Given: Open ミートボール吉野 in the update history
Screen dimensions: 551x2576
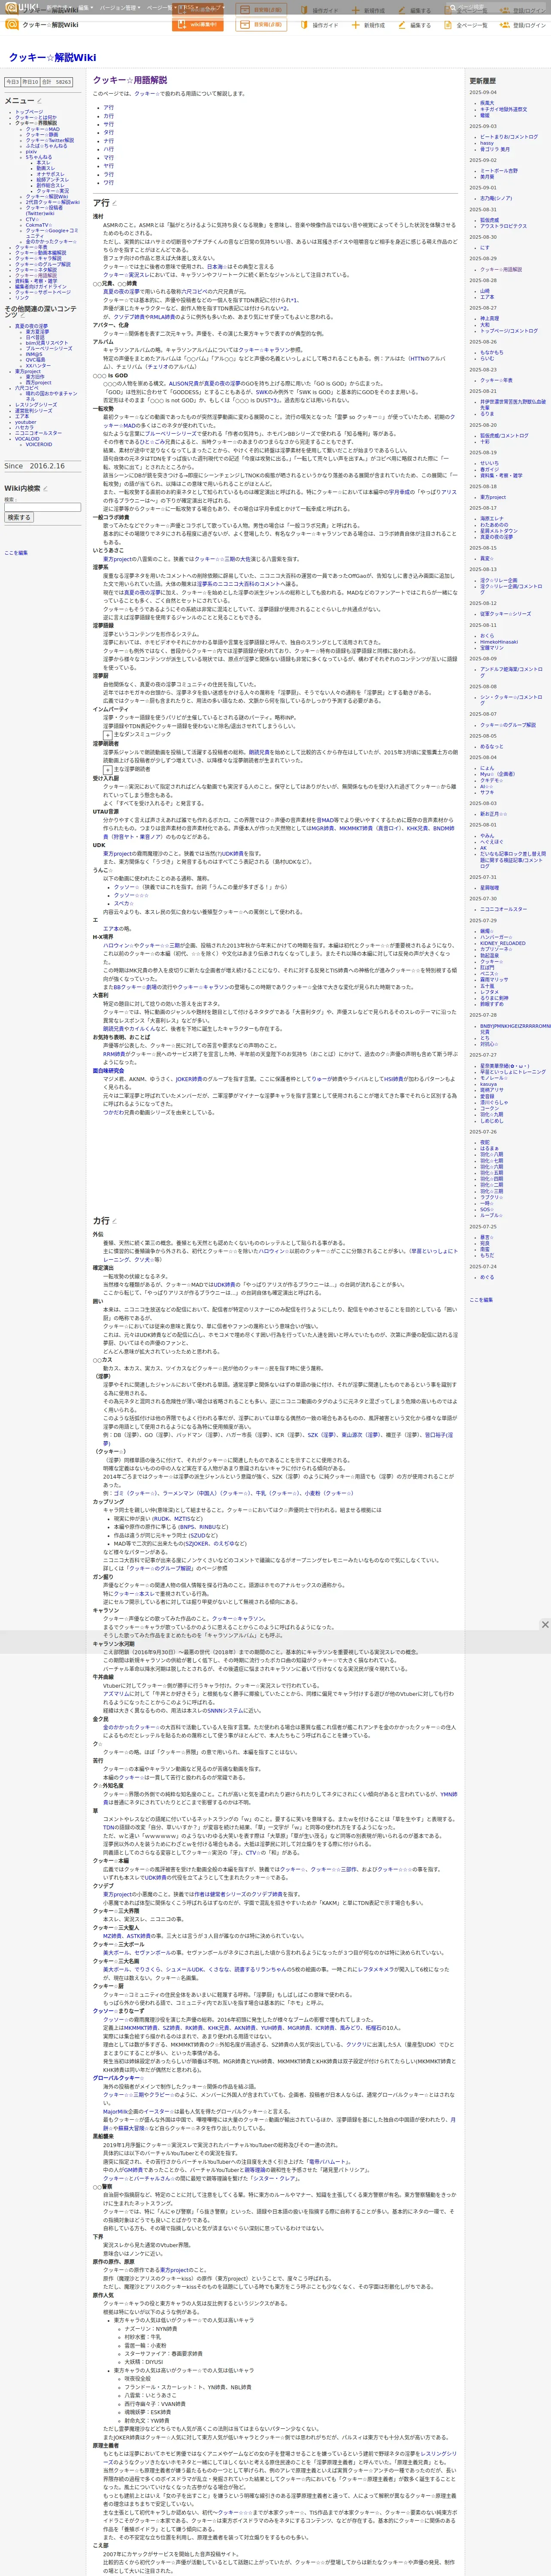Looking at the screenshot, I should (499, 171).
